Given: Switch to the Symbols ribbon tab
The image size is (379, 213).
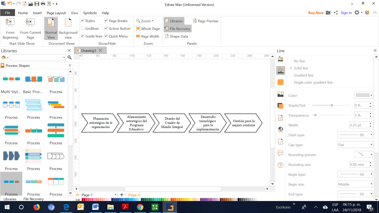Looking at the screenshot, I should pos(90,13).
